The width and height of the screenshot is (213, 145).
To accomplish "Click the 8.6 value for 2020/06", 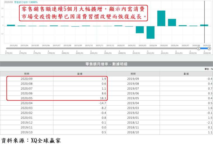I will point(104,93).
